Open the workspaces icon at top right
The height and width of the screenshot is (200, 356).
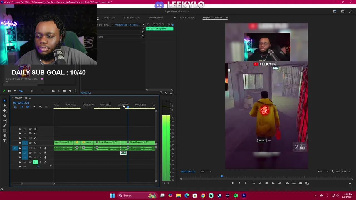coord(335,11)
